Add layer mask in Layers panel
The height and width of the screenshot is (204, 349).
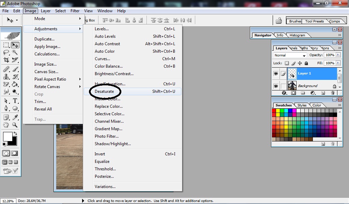pyautogui.click(x=293, y=93)
